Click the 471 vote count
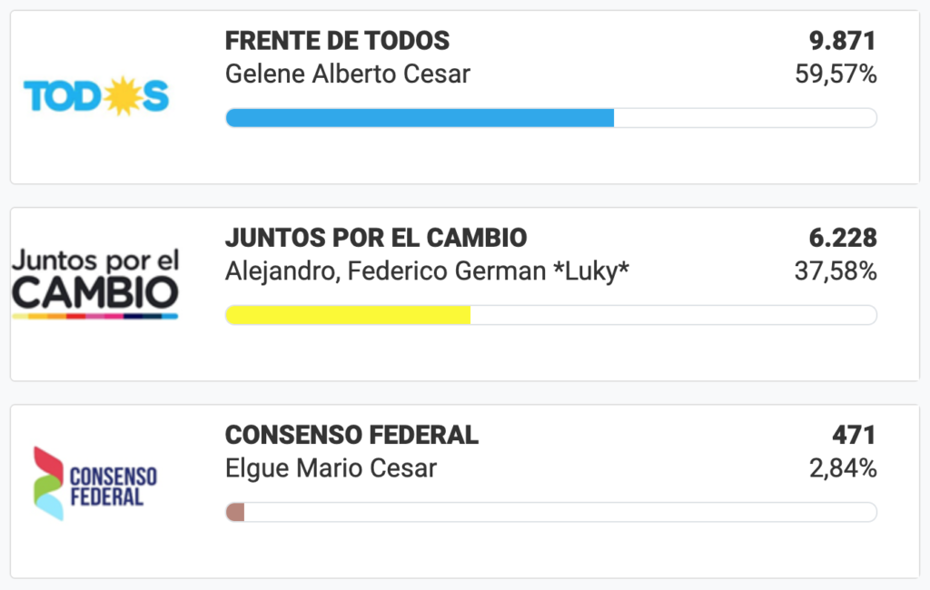930x590 pixels. click(x=854, y=435)
